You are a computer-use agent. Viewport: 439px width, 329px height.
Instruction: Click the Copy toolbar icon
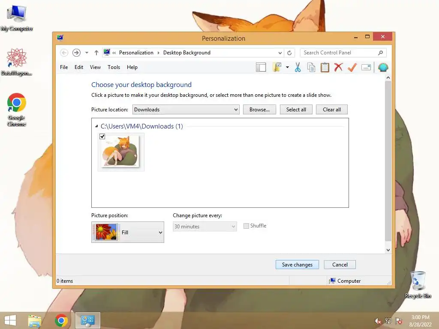(x=311, y=67)
